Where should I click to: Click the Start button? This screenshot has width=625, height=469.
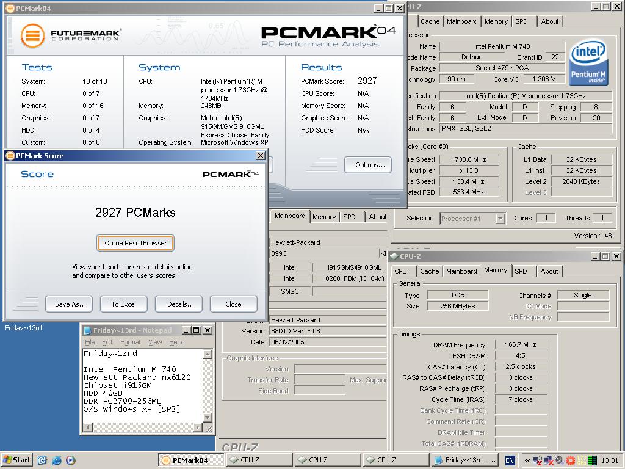16,460
